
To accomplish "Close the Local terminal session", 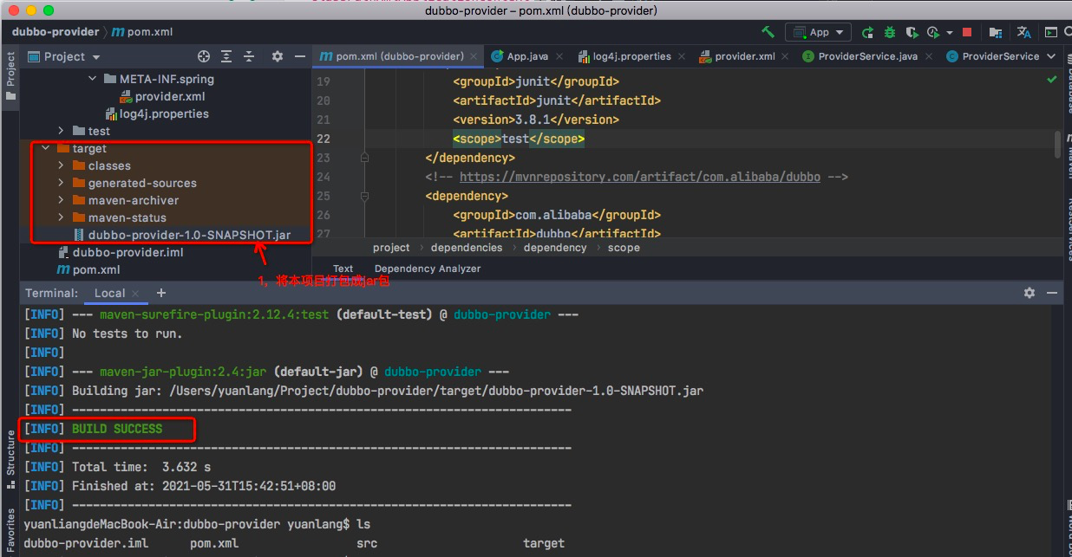I will 134,293.
